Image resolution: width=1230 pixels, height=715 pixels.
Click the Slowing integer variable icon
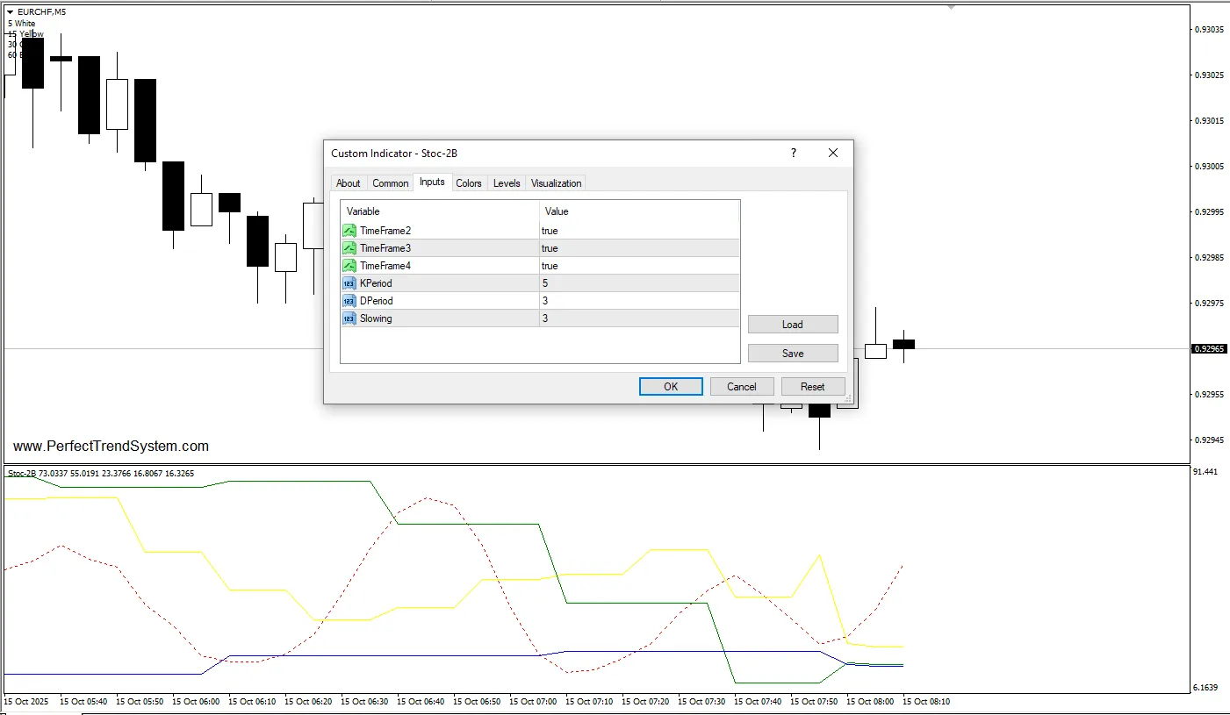point(349,318)
